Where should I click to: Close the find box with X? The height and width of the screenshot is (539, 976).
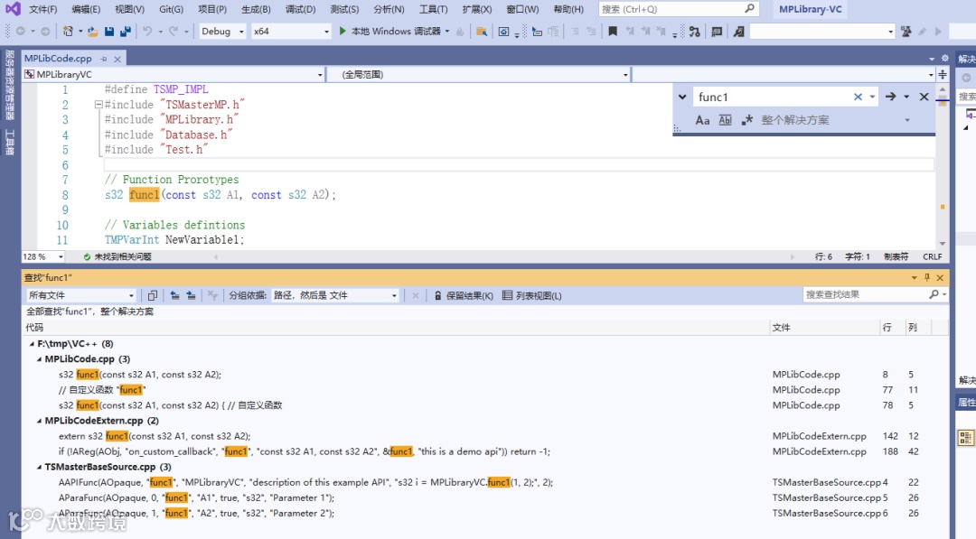924,97
